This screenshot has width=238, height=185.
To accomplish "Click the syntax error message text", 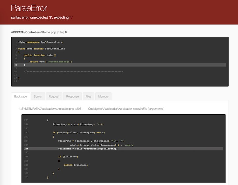I will tap(42, 17).
